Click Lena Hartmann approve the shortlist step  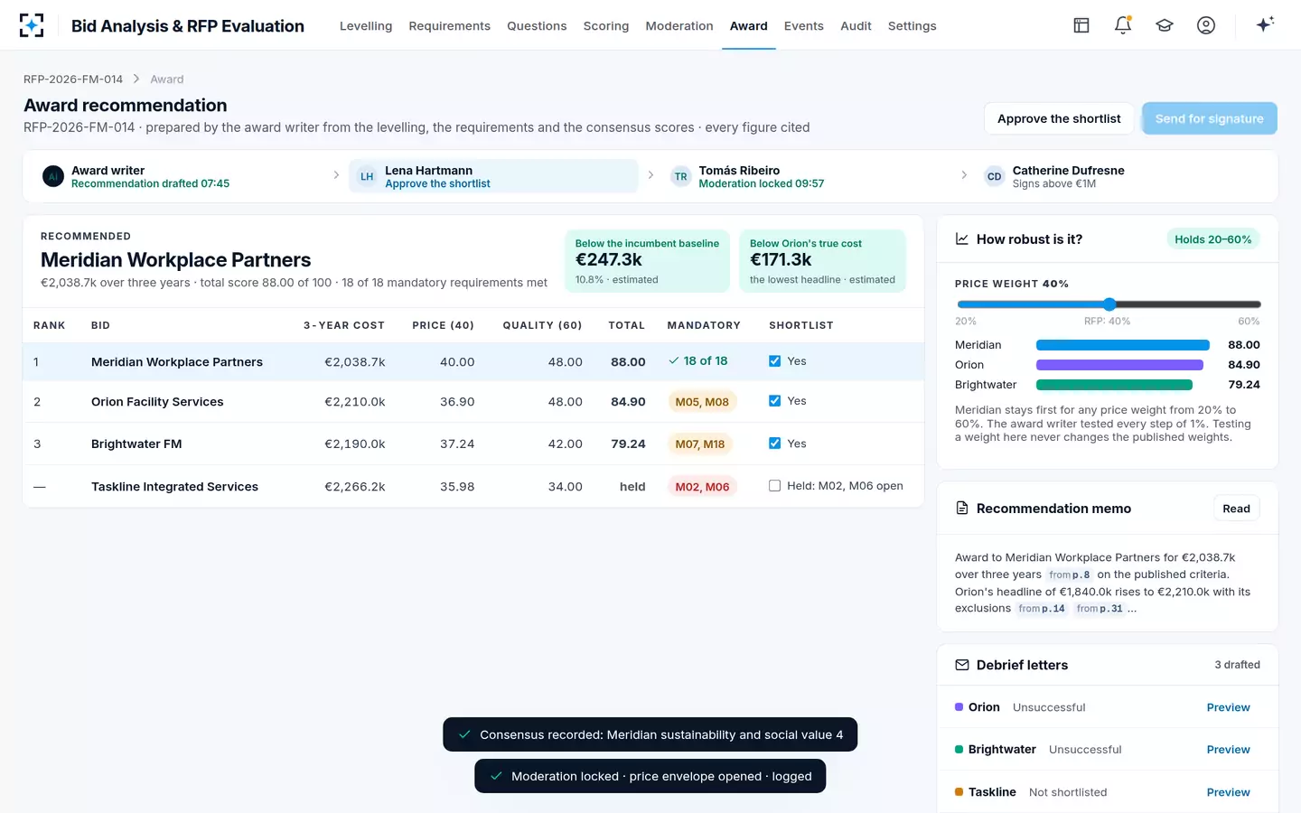(493, 176)
